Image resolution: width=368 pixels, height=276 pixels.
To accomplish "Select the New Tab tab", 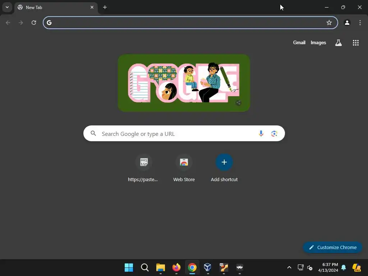I will [x=56, y=8].
